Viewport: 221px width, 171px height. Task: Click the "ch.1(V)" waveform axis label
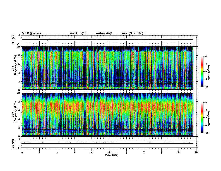pyautogui.click(x=13, y=40)
